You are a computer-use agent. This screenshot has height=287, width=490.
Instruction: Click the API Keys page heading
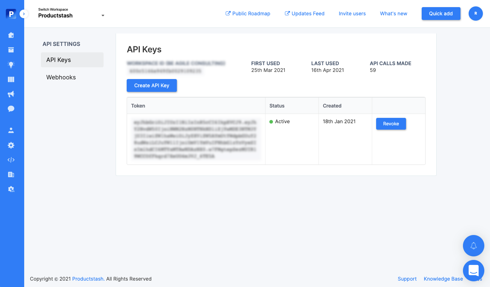pos(144,49)
